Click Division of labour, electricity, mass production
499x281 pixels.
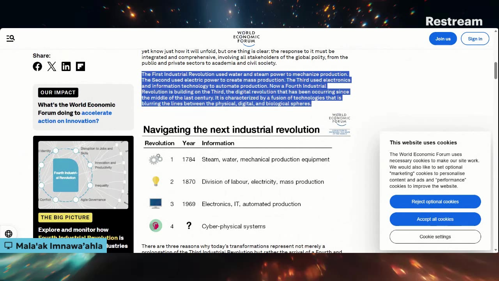[263, 181]
